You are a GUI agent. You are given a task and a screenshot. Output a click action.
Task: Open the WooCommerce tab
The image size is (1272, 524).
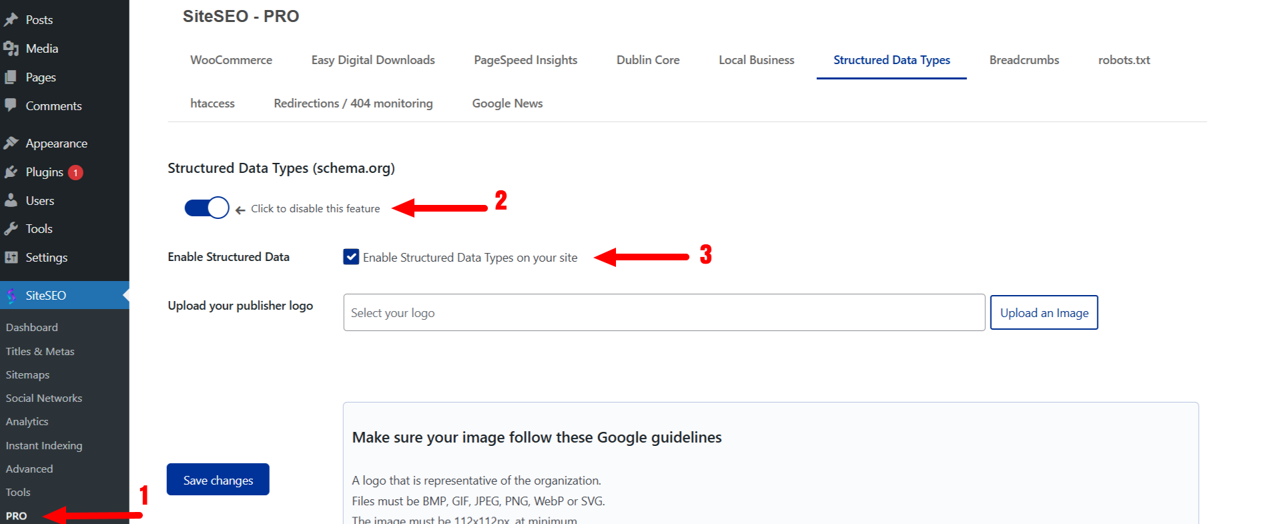(231, 60)
